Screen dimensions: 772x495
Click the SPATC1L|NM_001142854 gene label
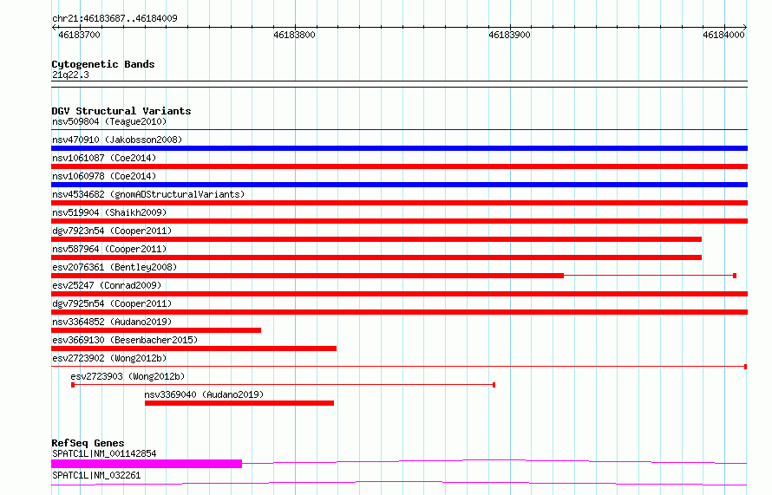pos(104,453)
